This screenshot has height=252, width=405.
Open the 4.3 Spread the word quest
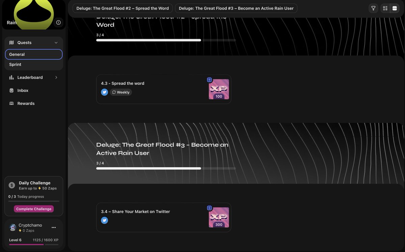[164, 89]
